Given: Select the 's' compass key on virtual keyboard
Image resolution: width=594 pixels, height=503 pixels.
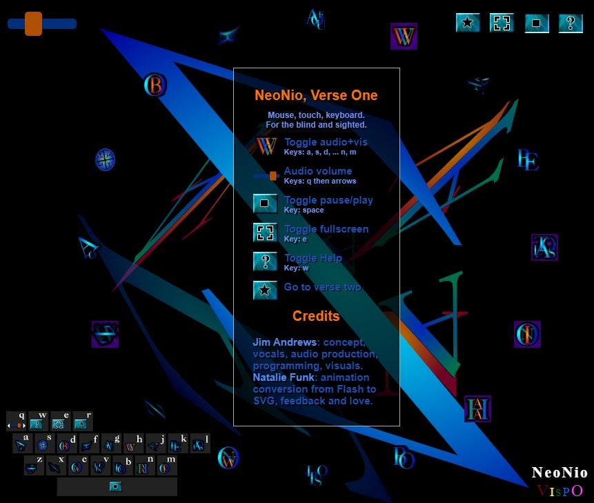Looking at the screenshot, I should tap(42, 445).
